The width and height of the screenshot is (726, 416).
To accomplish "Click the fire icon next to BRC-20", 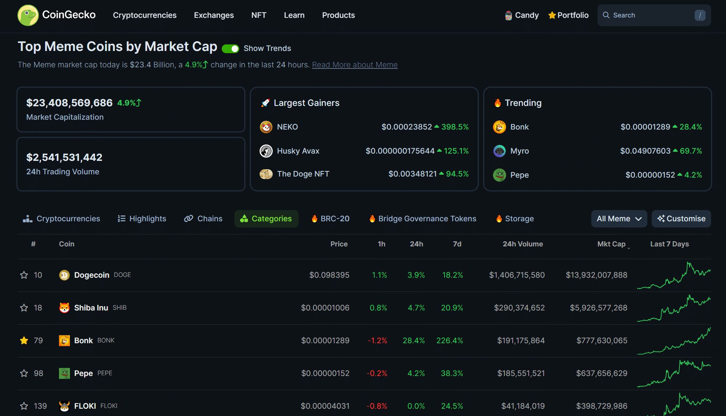I will (315, 219).
